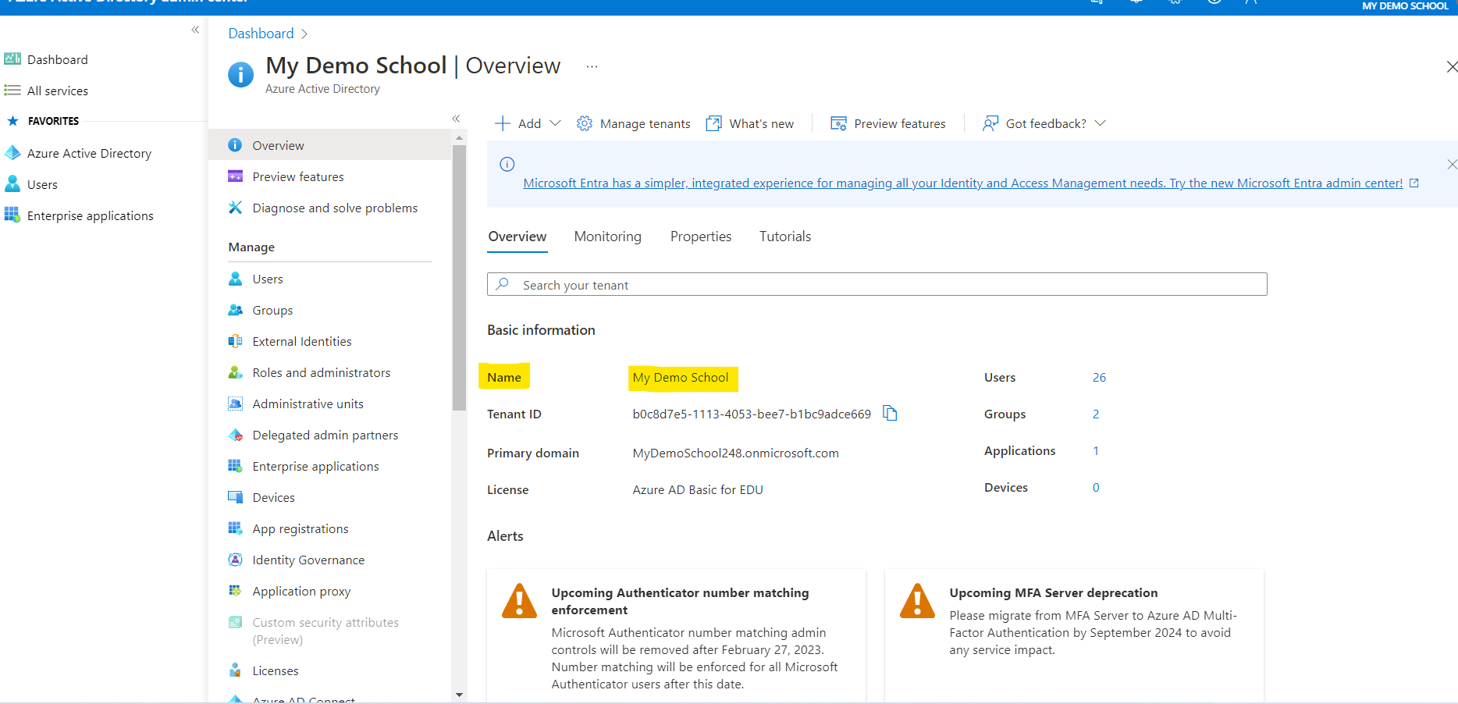
Task: Open the Groups count 2 link
Action: coord(1096,414)
